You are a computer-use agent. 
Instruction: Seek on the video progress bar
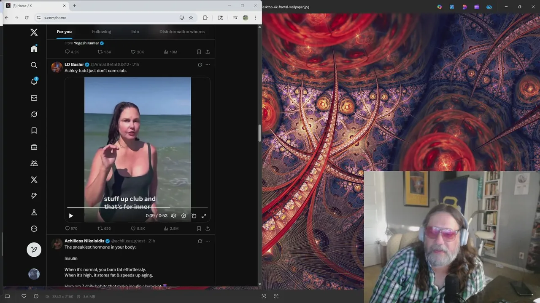tap(137, 207)
